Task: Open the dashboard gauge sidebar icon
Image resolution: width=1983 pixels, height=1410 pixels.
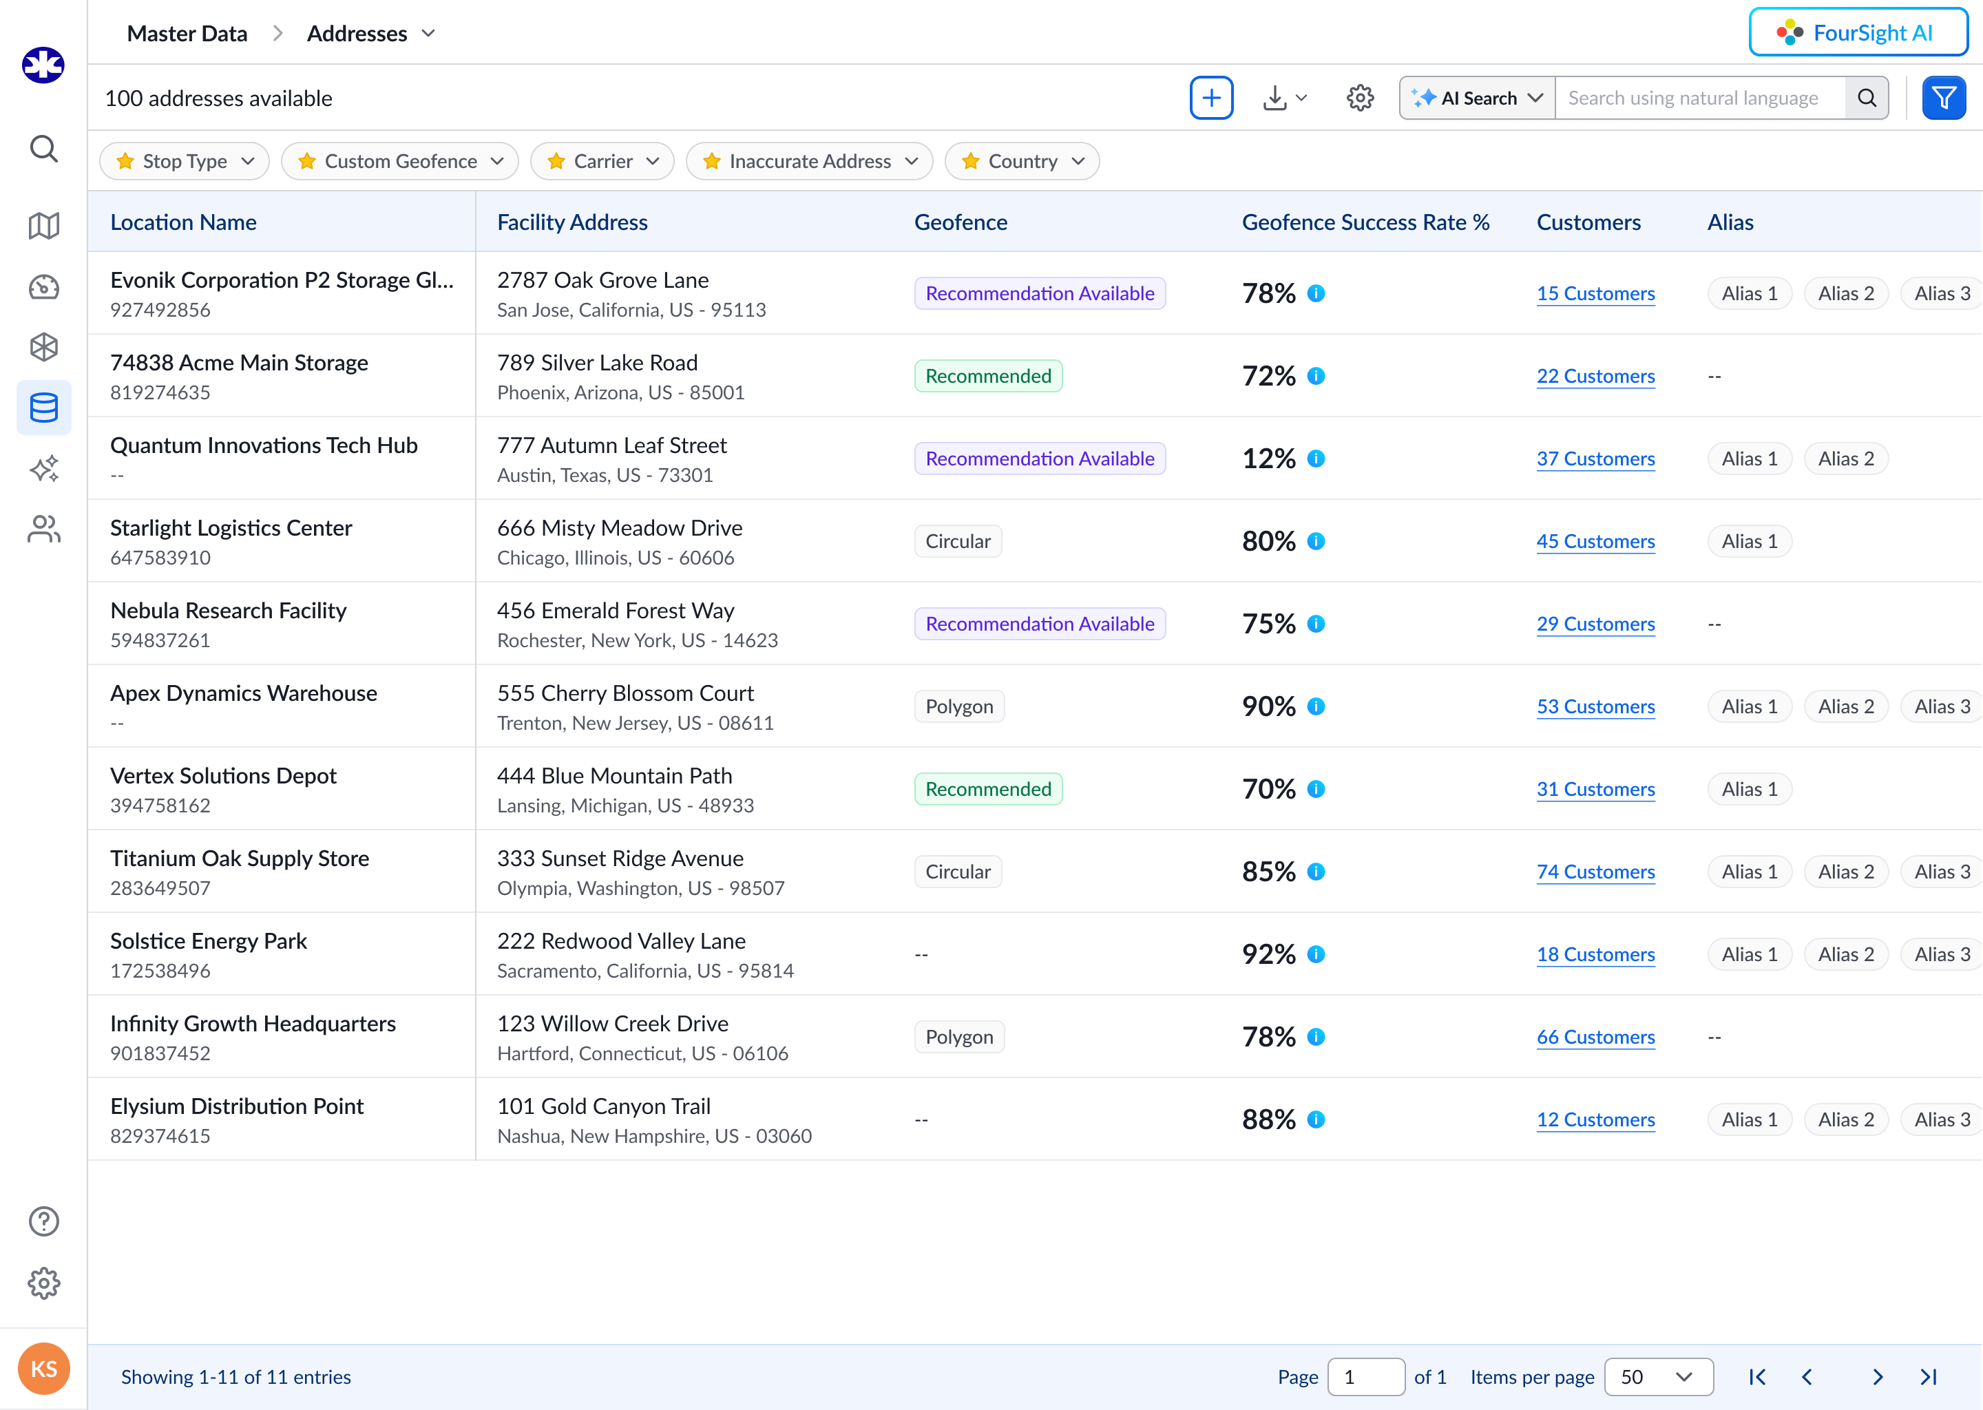Action: [43, 287]
